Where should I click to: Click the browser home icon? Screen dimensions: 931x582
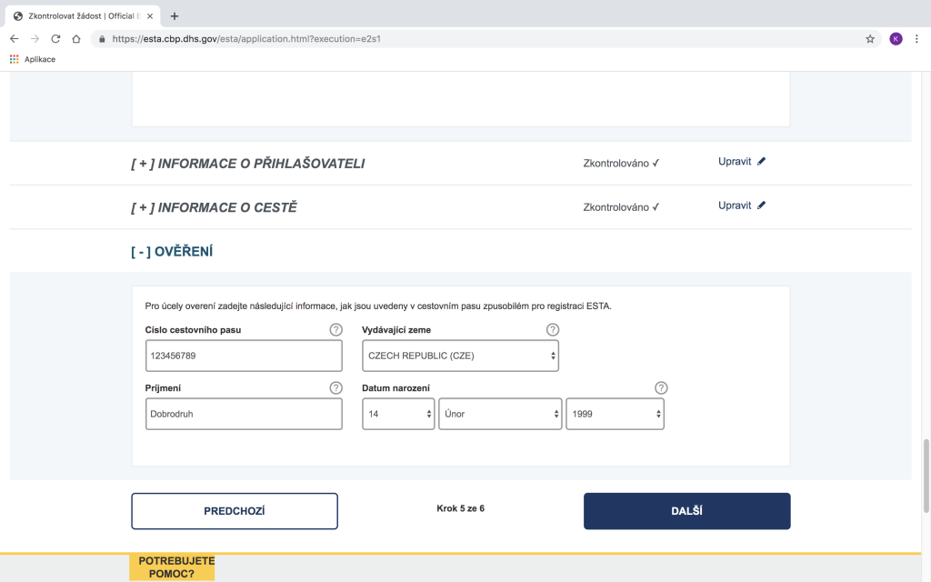point(76,39)
